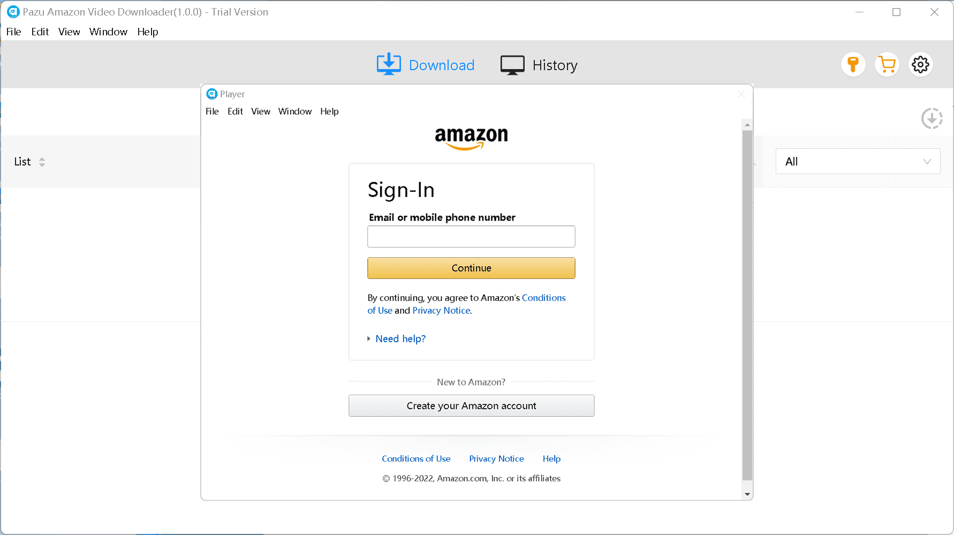Open the File menu in the Player window
Screen dimensions: 954x535
coord(212,111)
